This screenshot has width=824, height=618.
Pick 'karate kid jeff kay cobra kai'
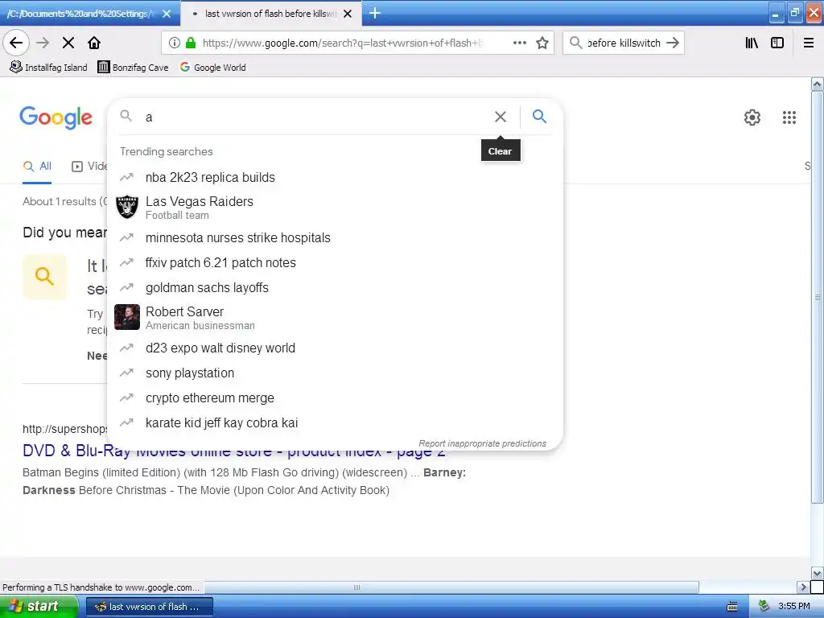pos(335,423)
